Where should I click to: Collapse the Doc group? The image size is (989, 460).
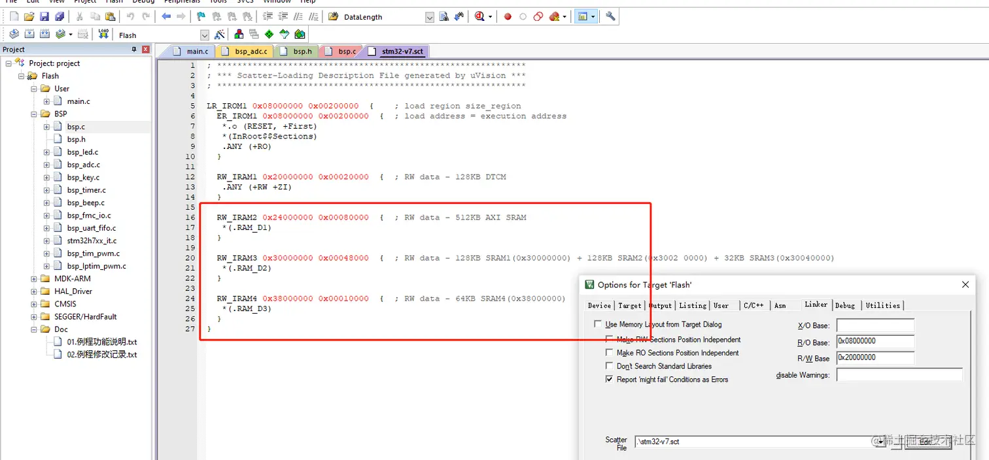click(x=34, y=329)
